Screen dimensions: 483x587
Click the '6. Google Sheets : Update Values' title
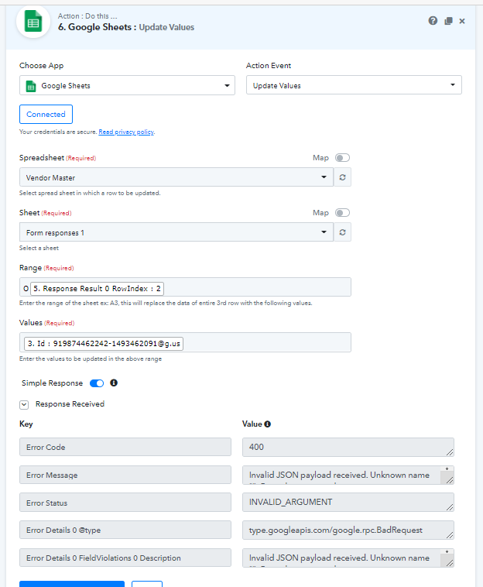coord(126,27)
